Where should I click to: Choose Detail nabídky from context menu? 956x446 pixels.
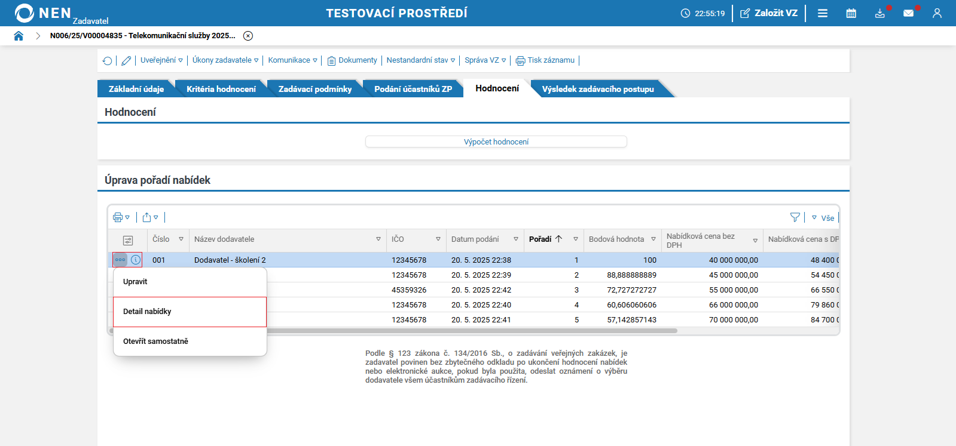tap(190, 312)
